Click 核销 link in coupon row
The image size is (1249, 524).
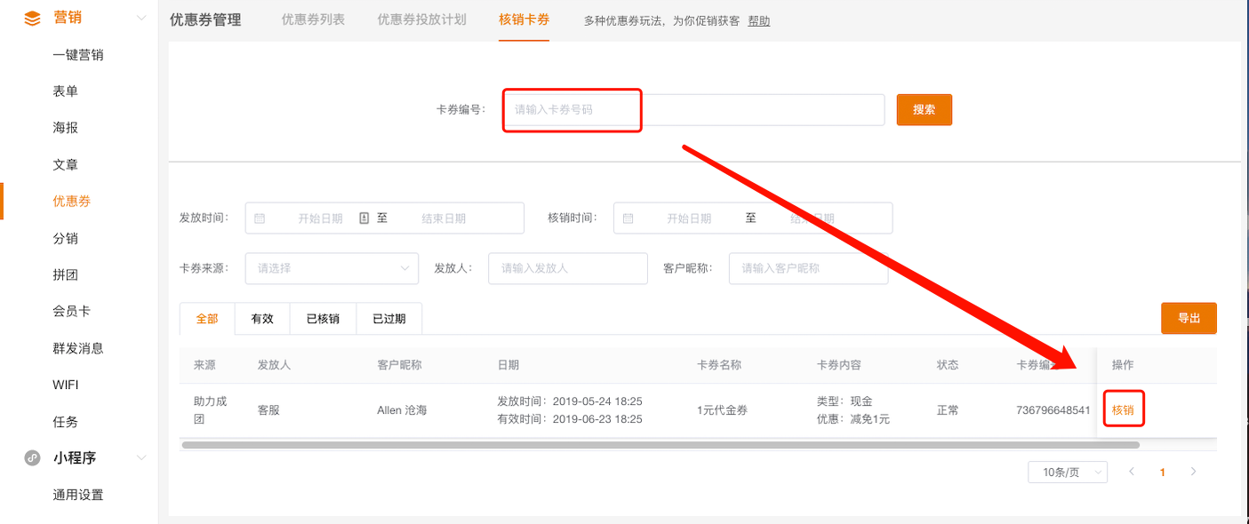1123,410
